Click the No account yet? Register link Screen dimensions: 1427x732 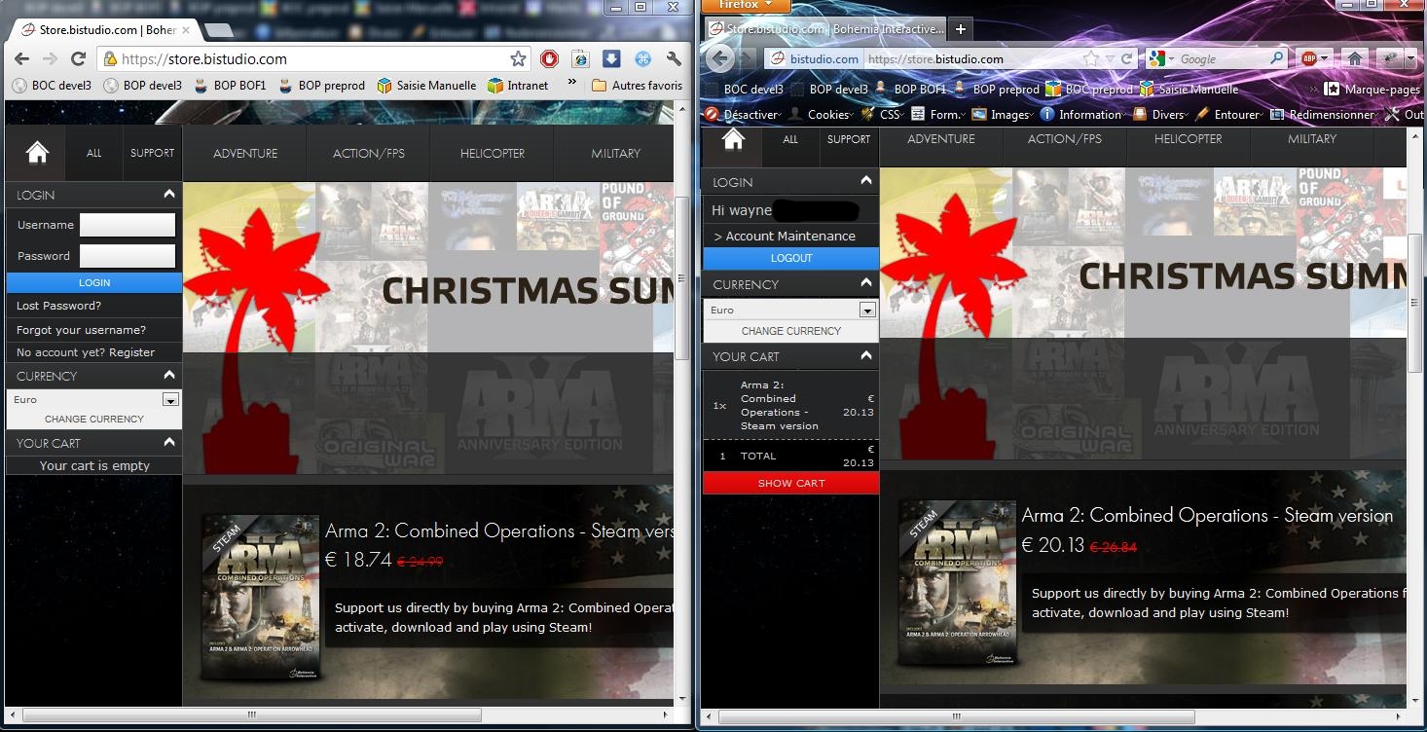[x=86, y=352]
